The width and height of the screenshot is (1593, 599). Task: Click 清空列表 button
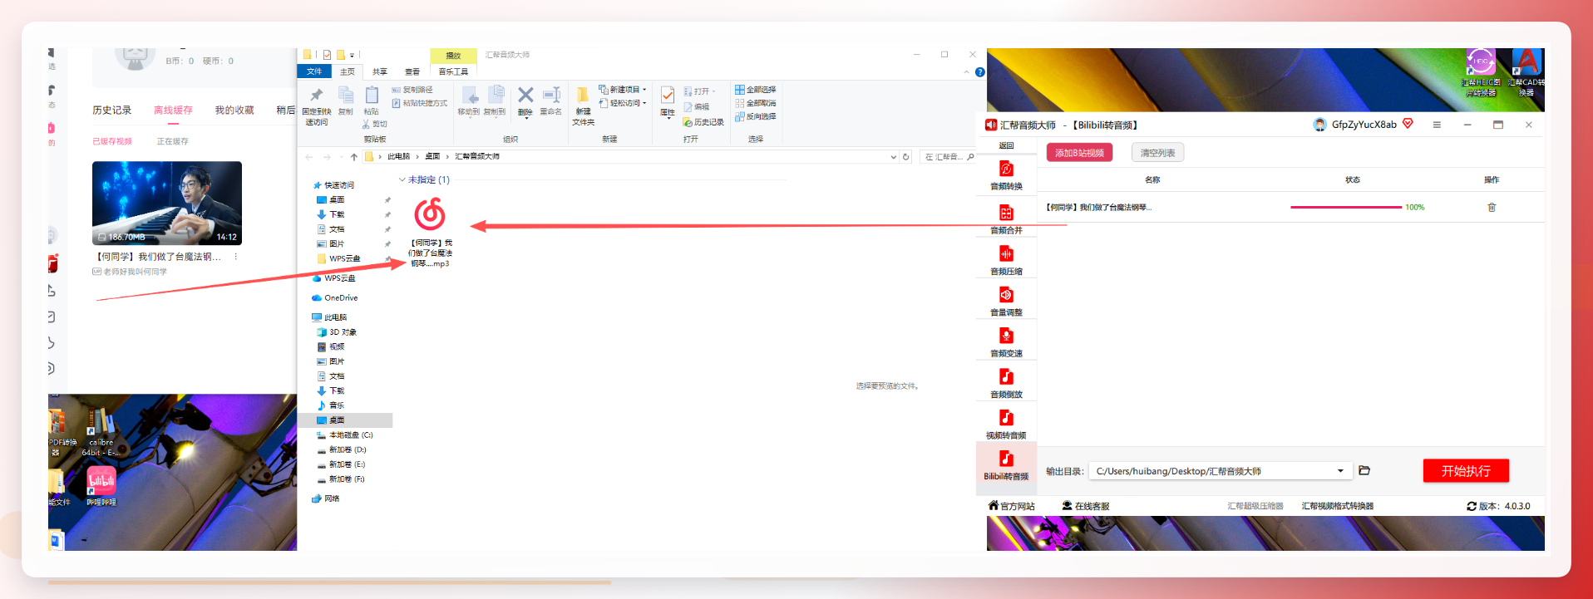(x=1157, y=153)
